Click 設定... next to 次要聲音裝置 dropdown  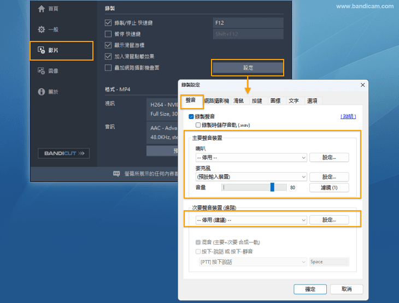[x=329, y=220]
